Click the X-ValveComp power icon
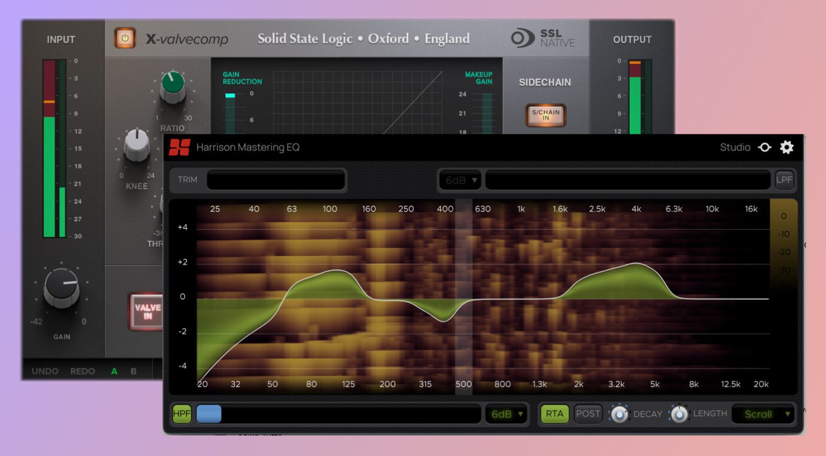 pyautogui.click(x=125, y=38)
